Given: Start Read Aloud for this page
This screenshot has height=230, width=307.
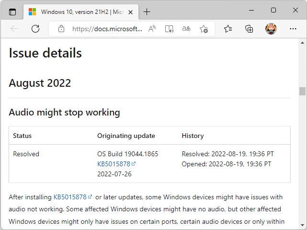Looking at the screenshot, I should pyautogui.click(x=152, y=29).
